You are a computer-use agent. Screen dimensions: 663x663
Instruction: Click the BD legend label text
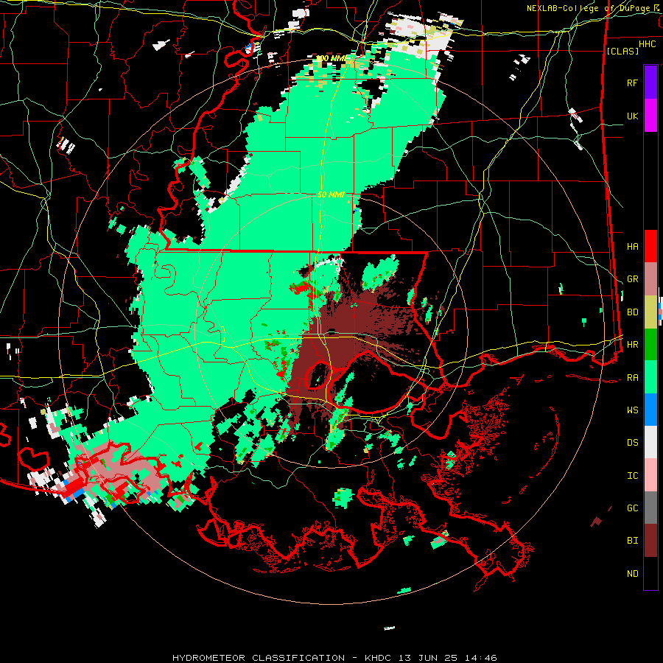coord(633,312)
